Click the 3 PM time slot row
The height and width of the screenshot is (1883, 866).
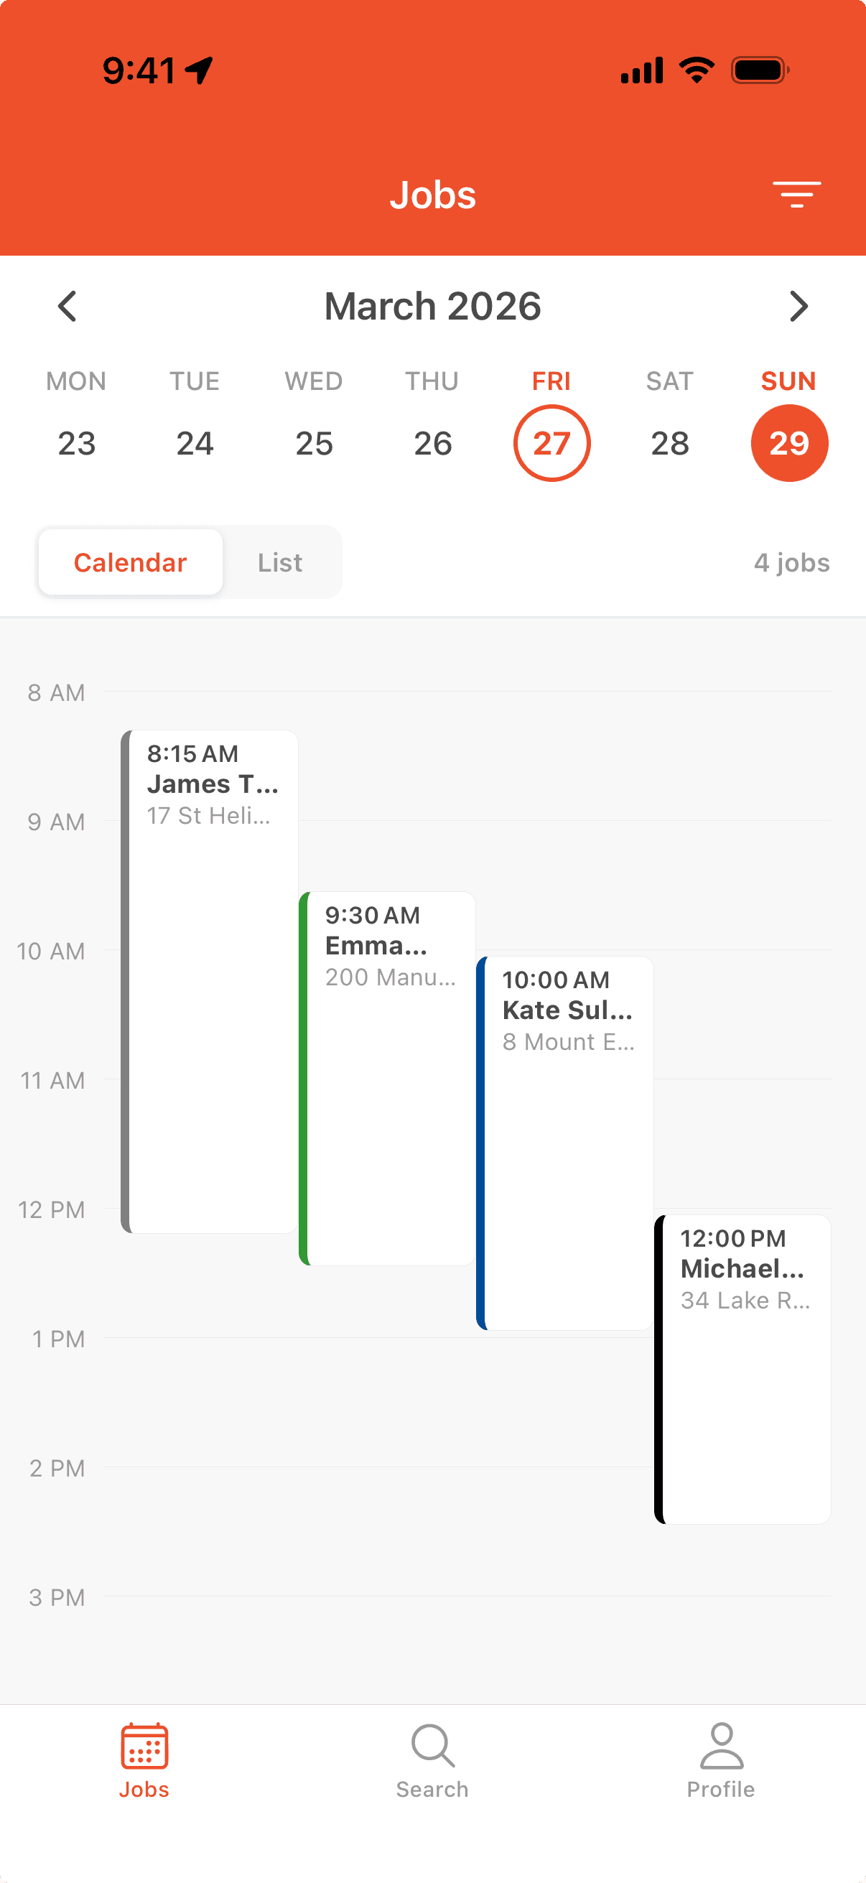coord(467,1629)
